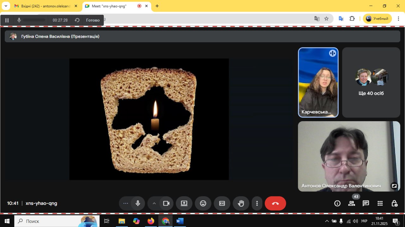Open the participants people icon
Viewport: 405px width, 227px height.
click(352, 203)
